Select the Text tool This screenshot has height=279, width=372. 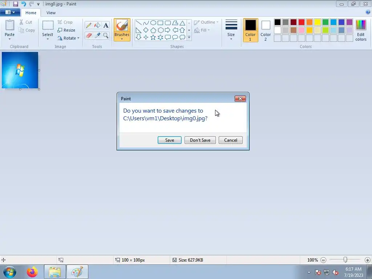pos(106,25)
